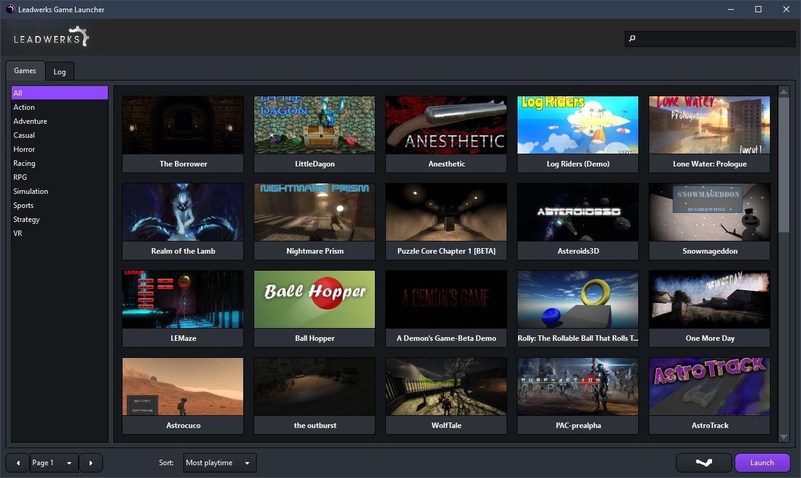The width and height of the screenshot is (801, 478).
Task: Choose the VR category filter
Action: (18, 234)
